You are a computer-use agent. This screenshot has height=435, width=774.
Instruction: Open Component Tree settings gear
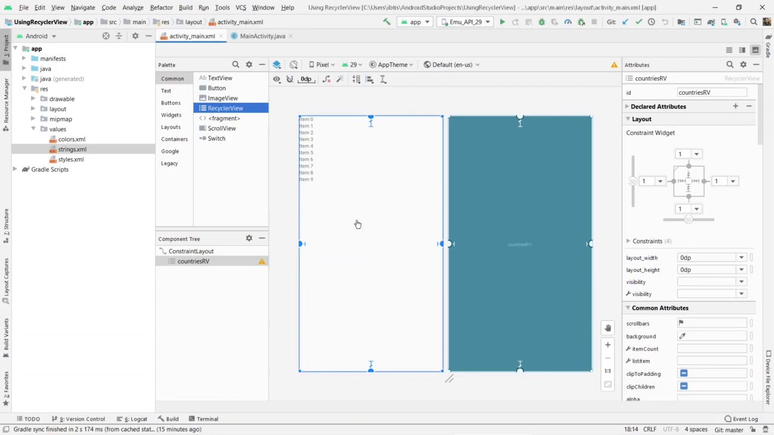(x=249, y=239)
